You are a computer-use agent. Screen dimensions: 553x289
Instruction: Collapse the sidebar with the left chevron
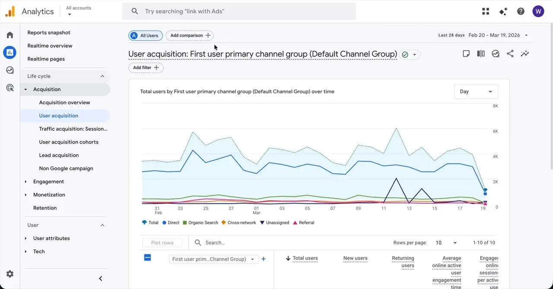tap(101, 279)
